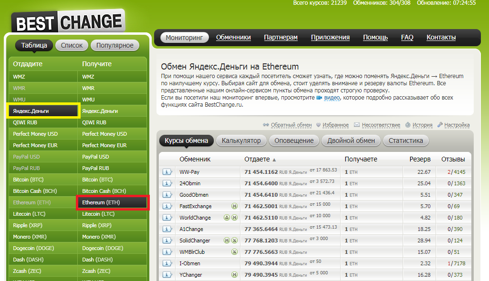Open info icon for GoodObmen exchanger
Image resolution: width=489 pixels, height=281 pixels.
167,195
